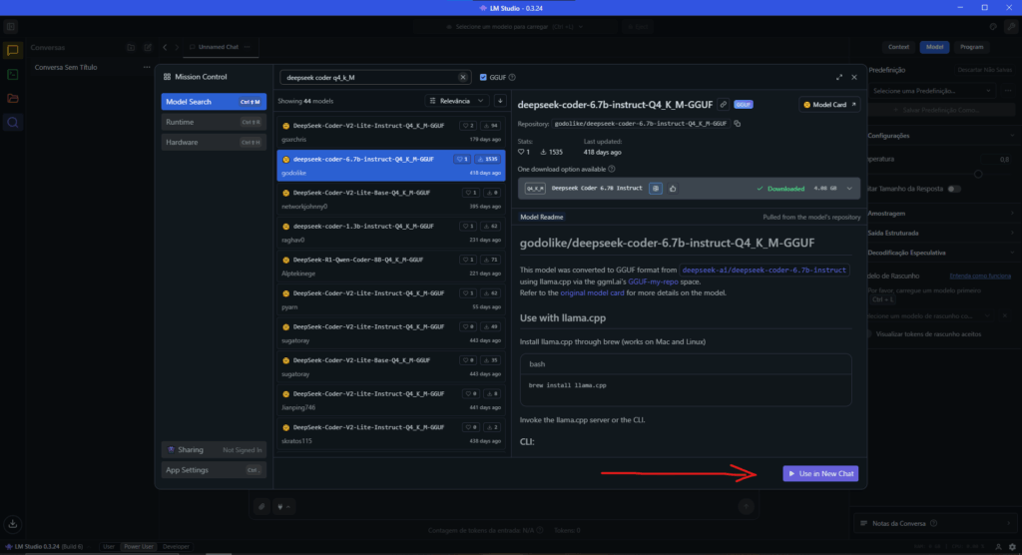Image resolution: width=1022 pixels, height=555 pixels.
Task: Select the Hardware tab
Action: [213, 142]
